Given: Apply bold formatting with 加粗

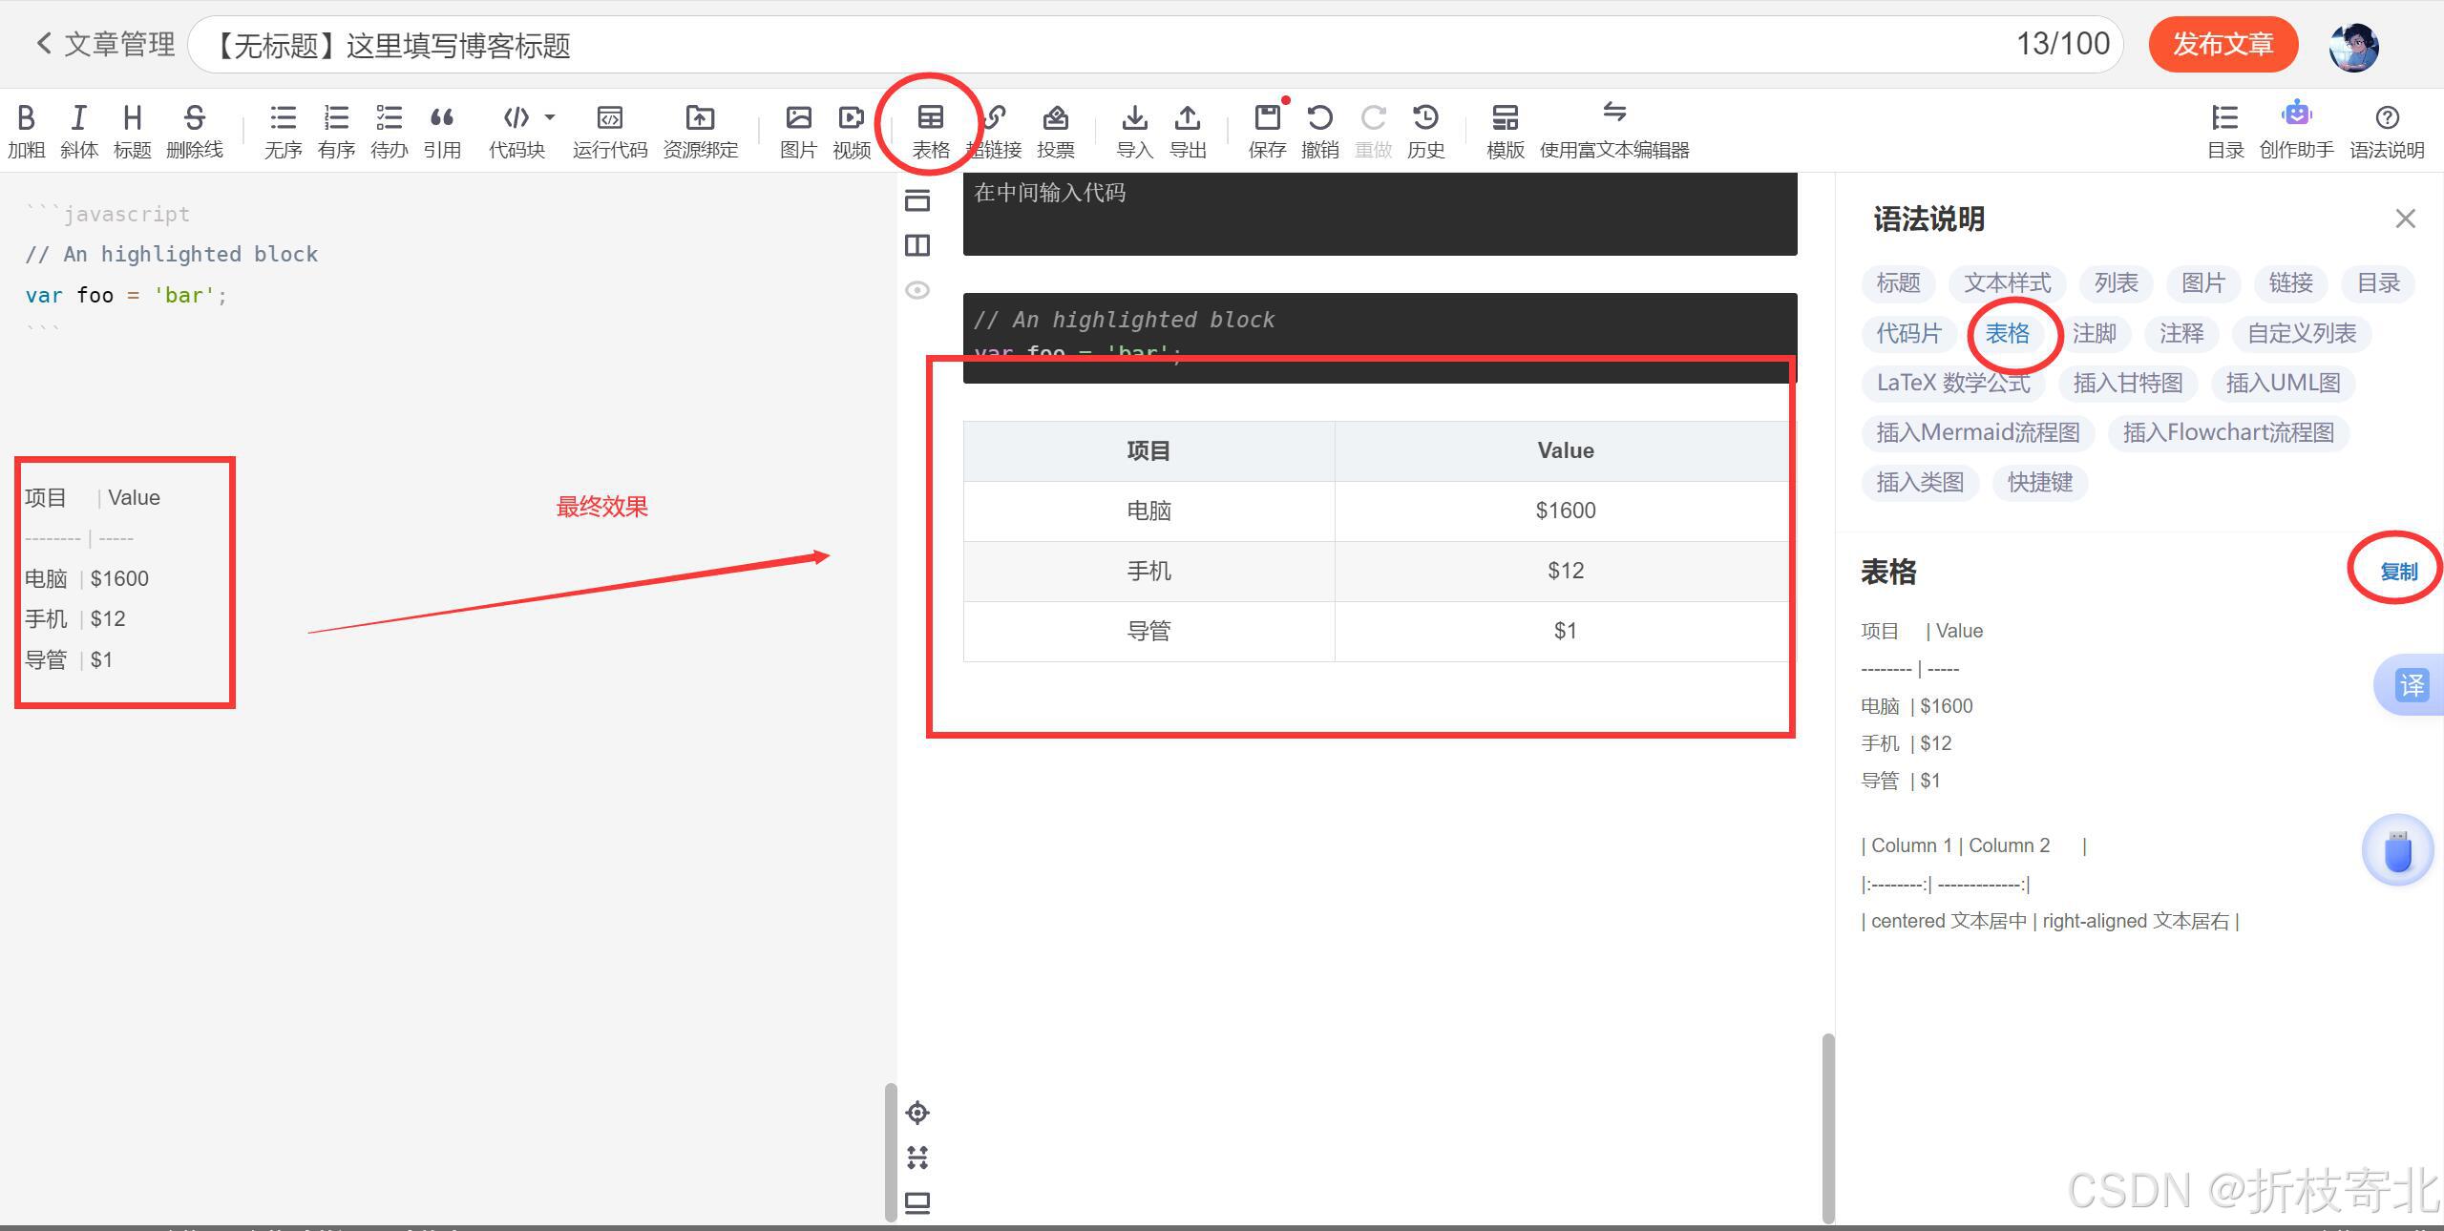Looking at the screenshot, I should (26, 131).
